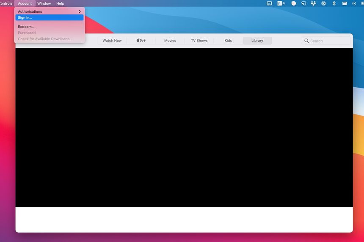Click the magnifying glass search icon

306,41
